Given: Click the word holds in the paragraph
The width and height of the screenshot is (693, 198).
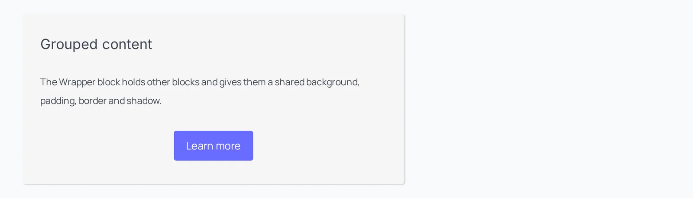Looking at the screenshot, I should (x=133, y=82).
